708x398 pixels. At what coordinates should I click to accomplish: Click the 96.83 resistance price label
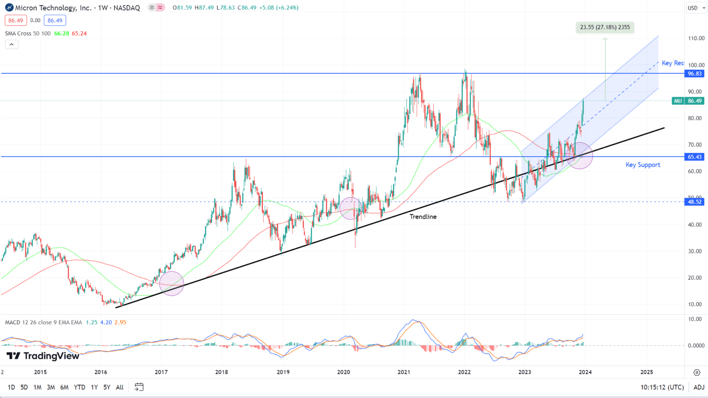(694, 74)
